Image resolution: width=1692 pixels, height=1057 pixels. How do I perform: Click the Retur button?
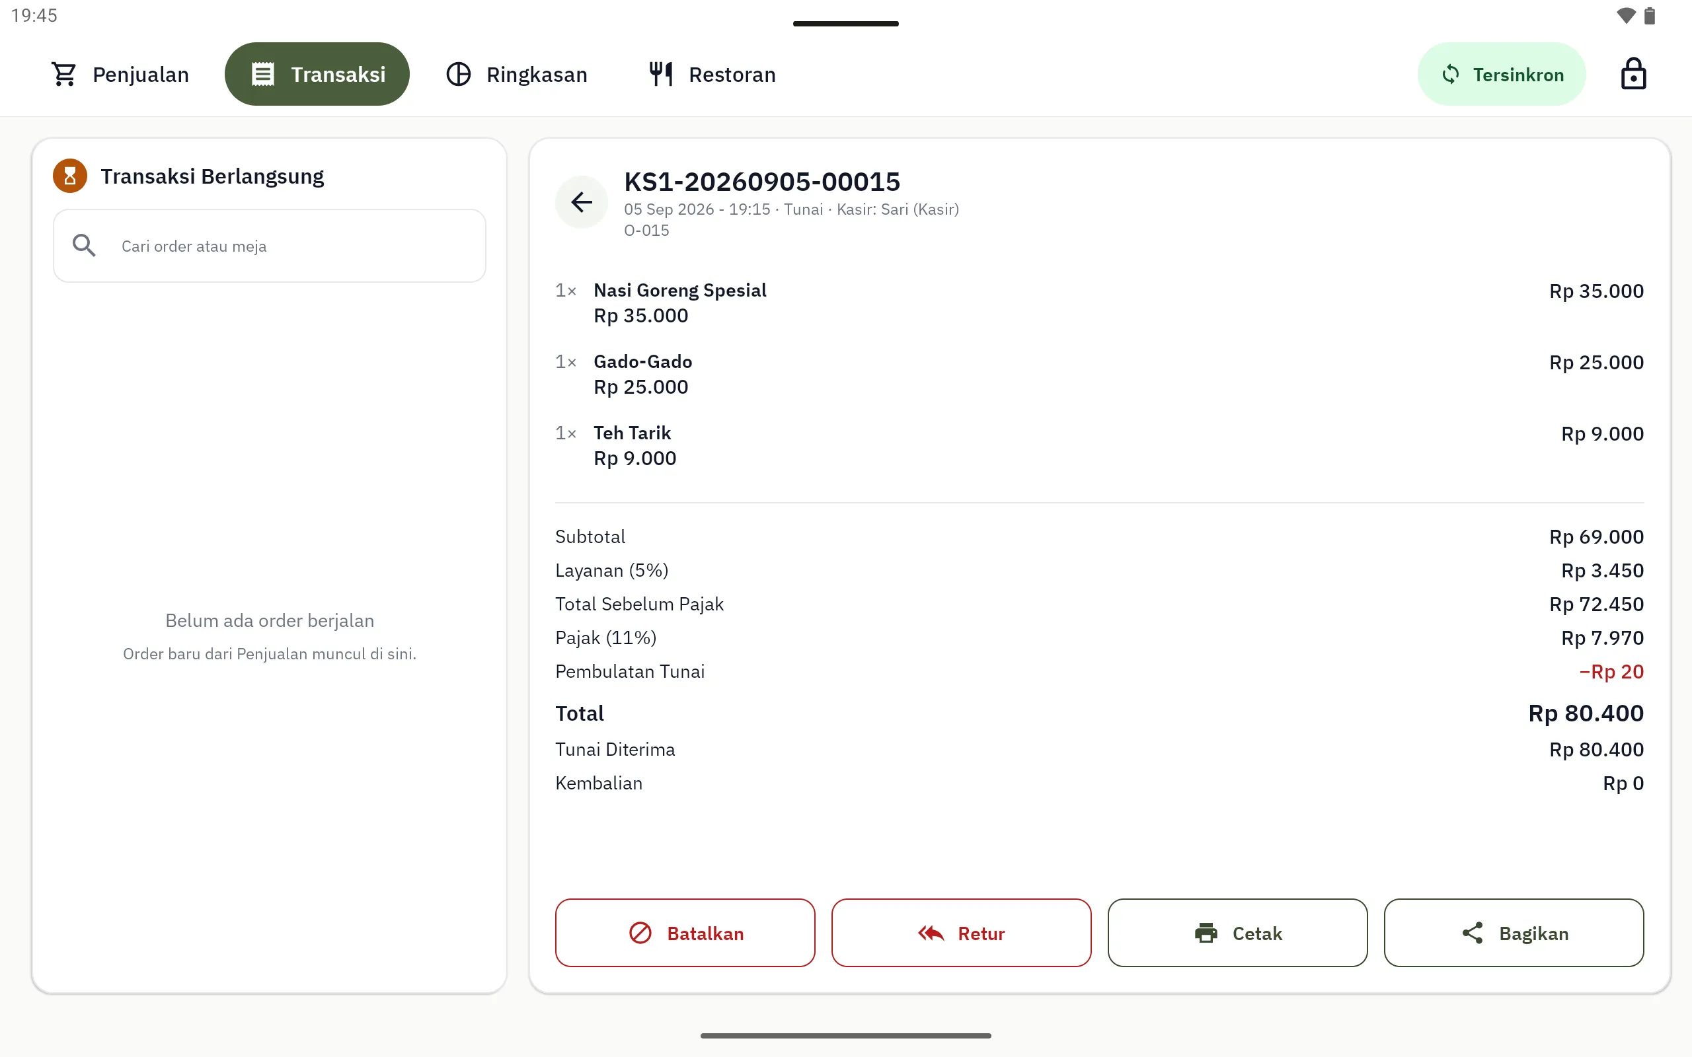[962, 933]
